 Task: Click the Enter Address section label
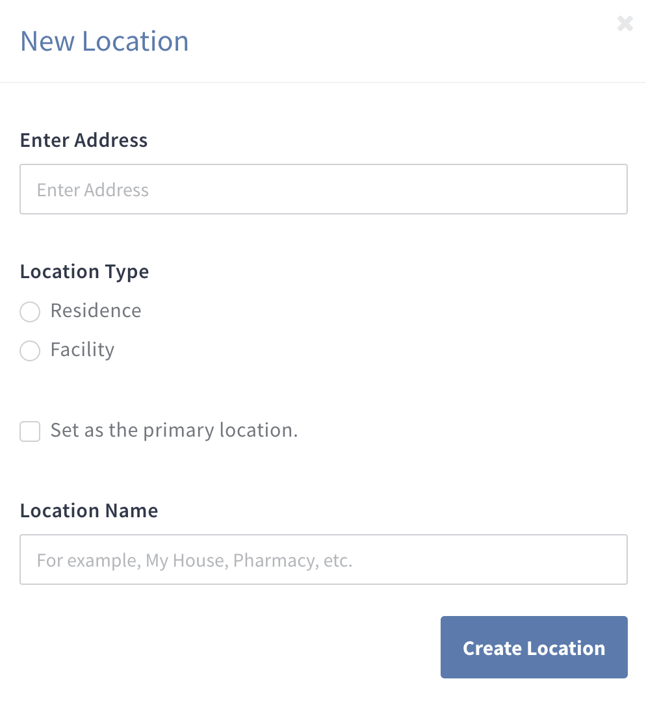pyautogui.click(x=84, y=140)
